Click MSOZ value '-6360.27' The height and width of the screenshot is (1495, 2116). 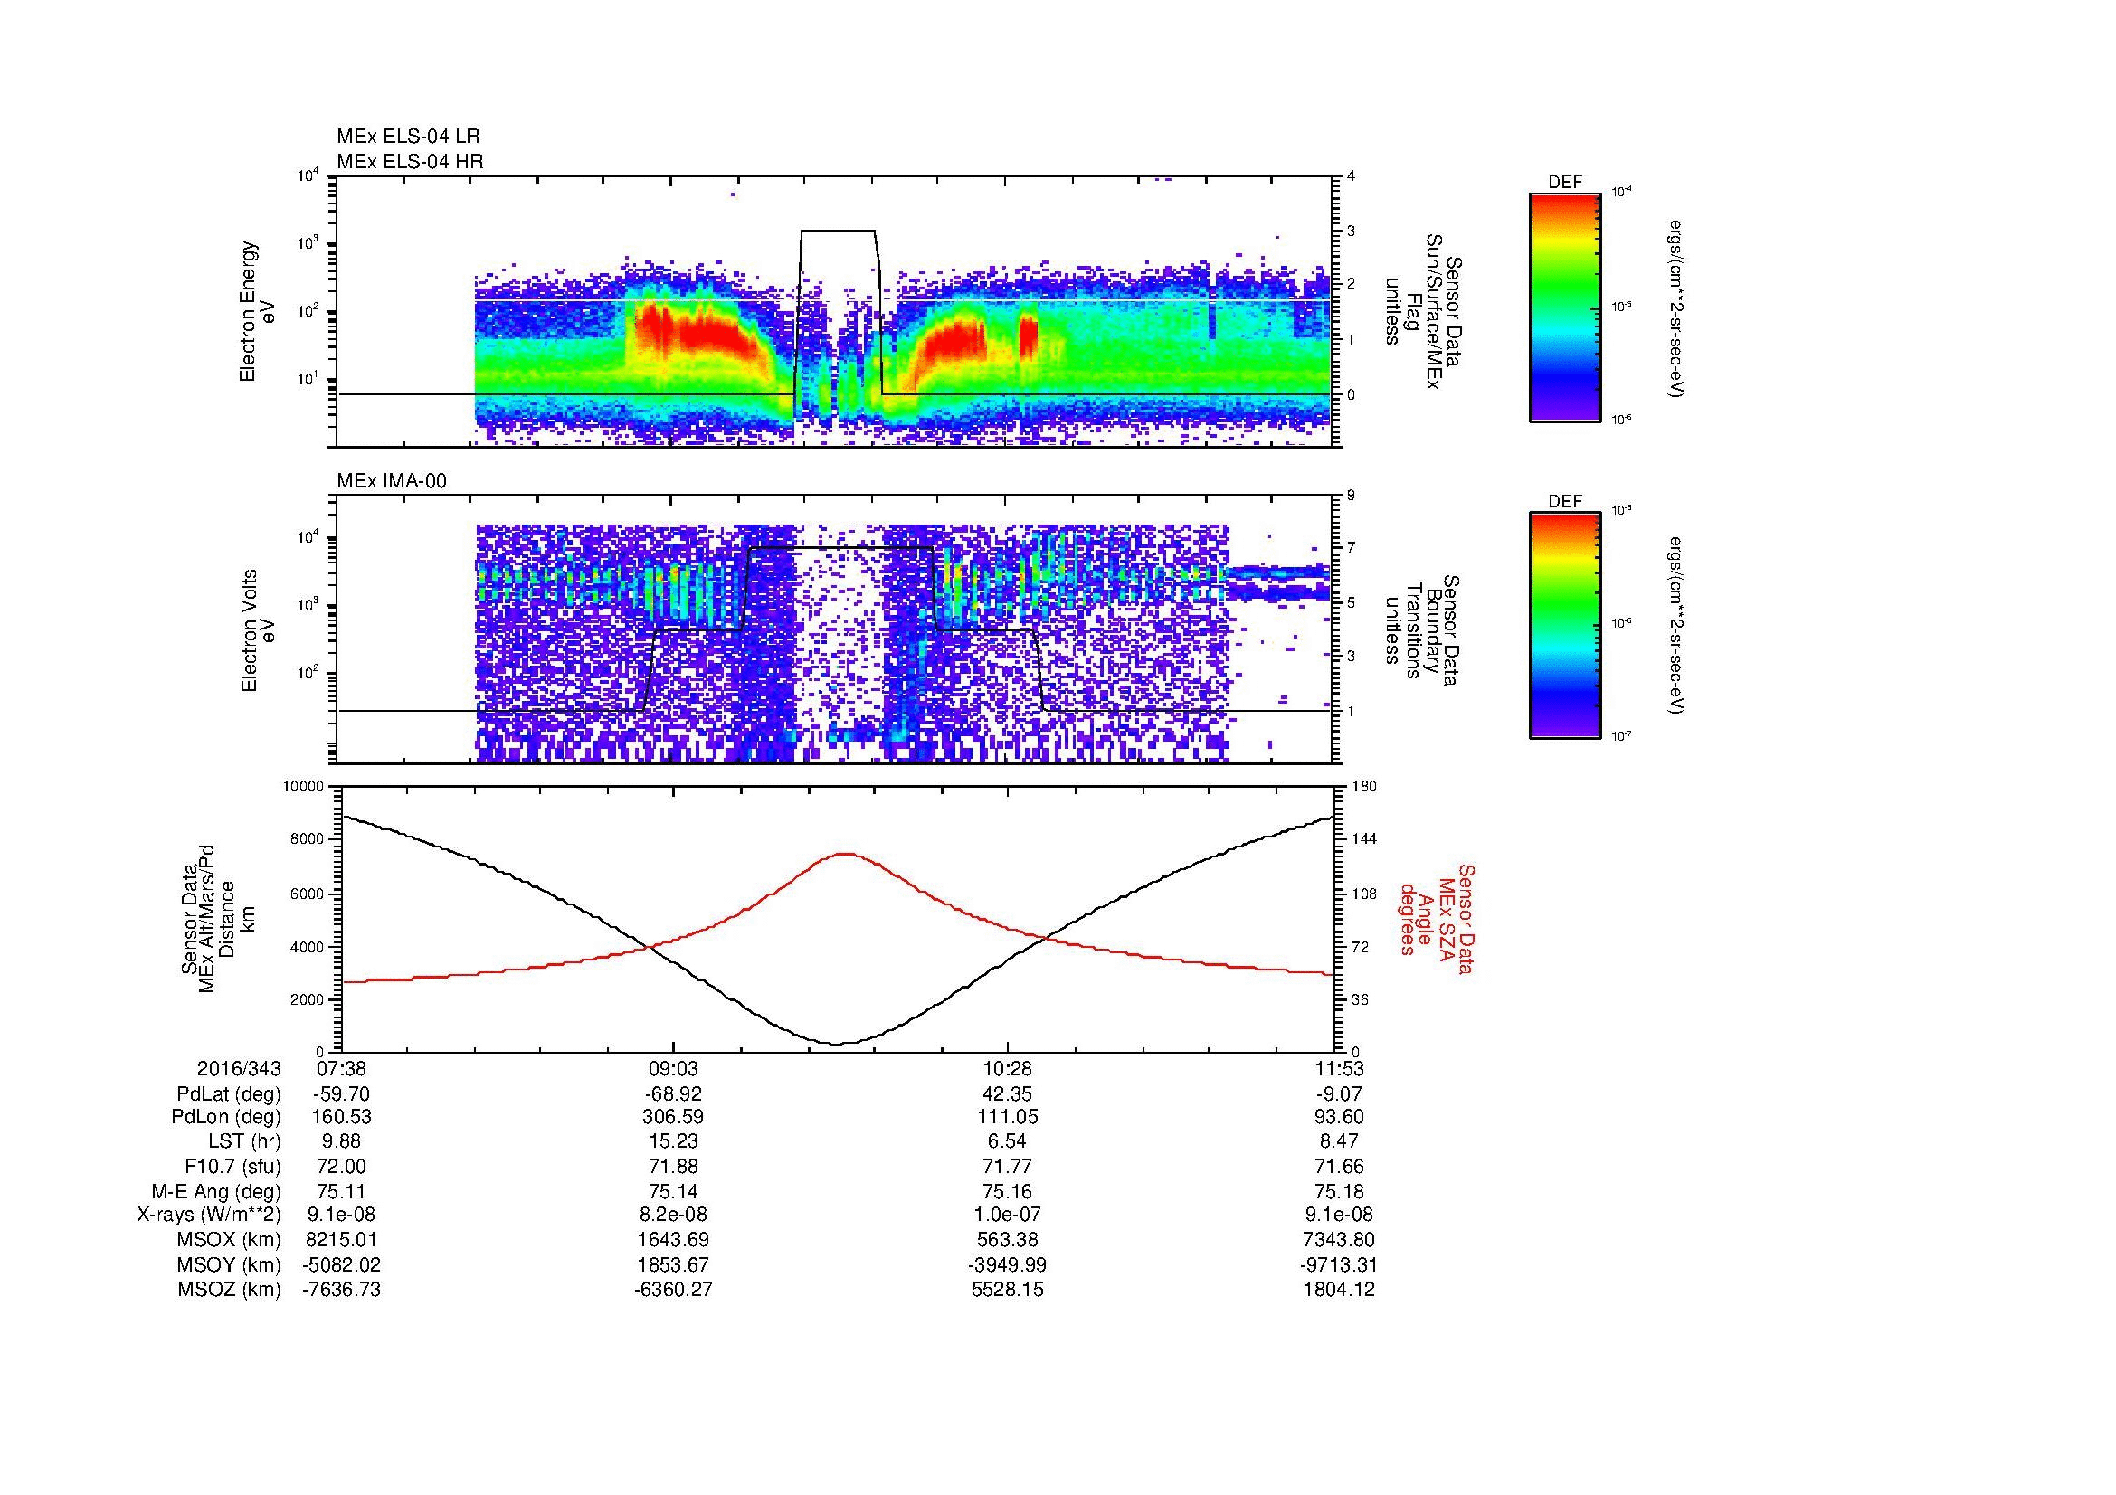[675, 1290]
